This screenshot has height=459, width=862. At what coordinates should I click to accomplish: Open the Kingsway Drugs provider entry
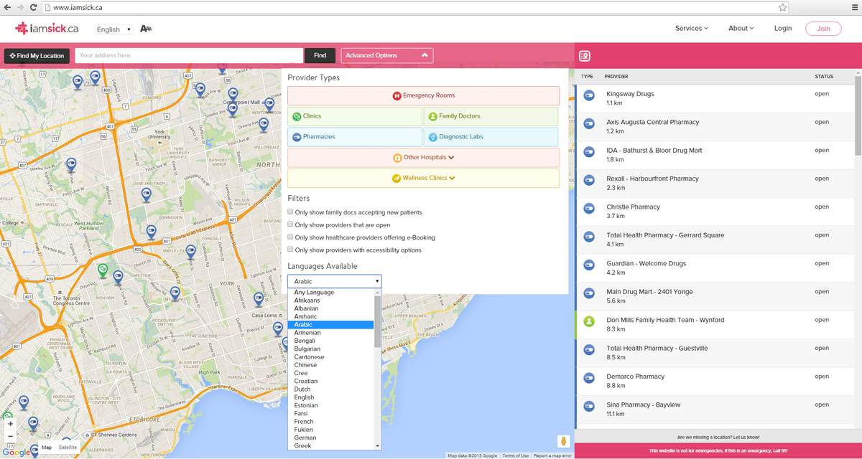715,99
